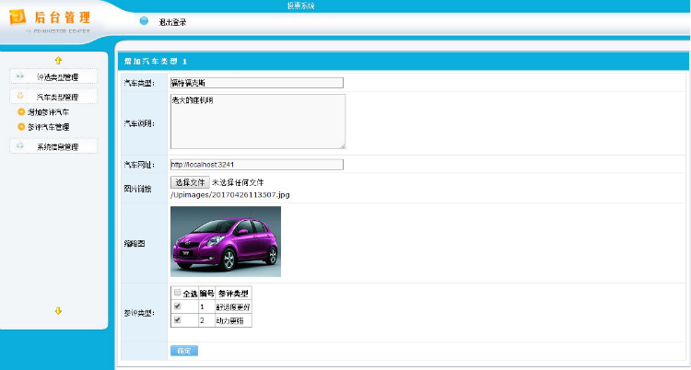Focus the 汽车类型 text field
The width and height of the screenshot is (691, 370).
click(256, 83)
